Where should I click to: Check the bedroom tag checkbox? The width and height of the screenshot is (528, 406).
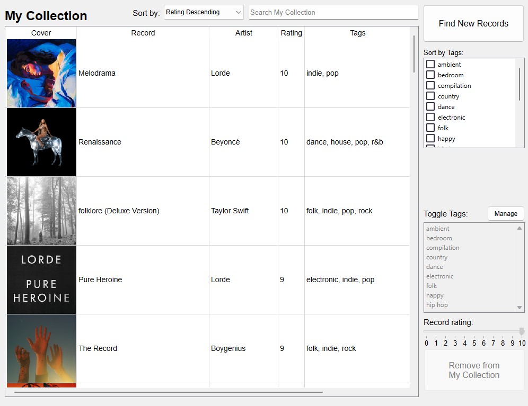430,75
